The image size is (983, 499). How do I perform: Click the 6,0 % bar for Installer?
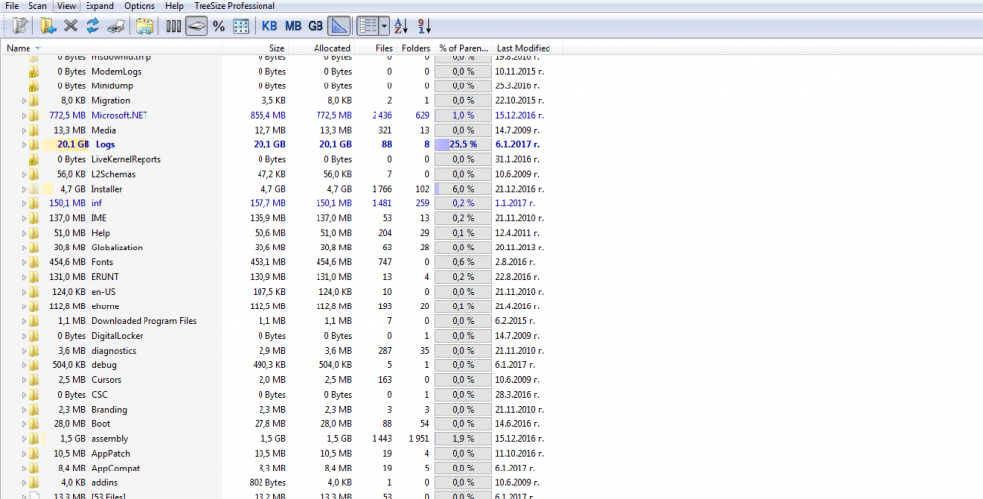coord(463,189)
